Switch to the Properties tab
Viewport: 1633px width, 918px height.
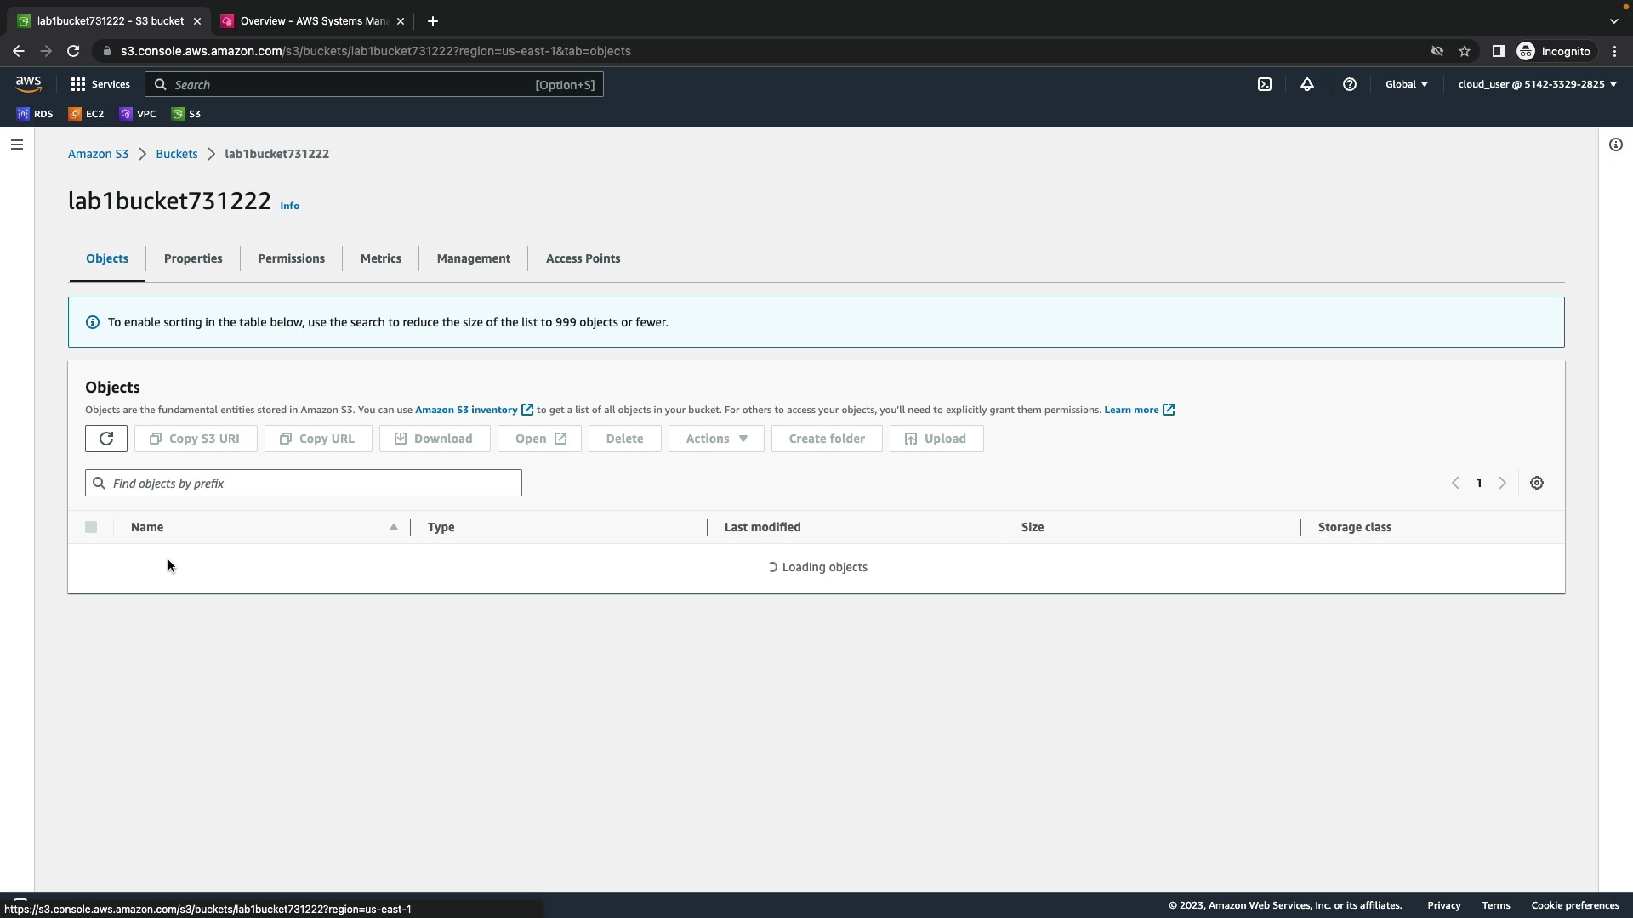(x=193, y=258)
